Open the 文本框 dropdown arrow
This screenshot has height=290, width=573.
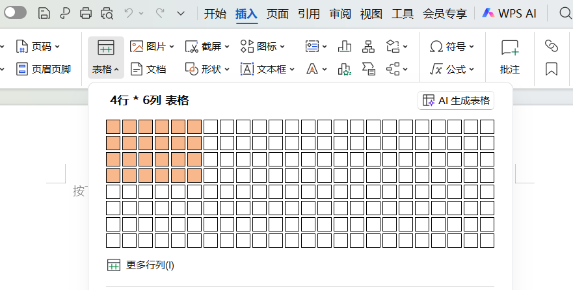pyautogui.click(x=292, y=69)
